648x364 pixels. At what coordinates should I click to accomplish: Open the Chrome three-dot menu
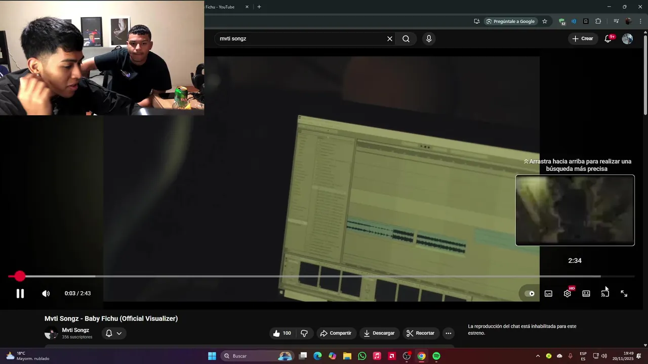640,21
